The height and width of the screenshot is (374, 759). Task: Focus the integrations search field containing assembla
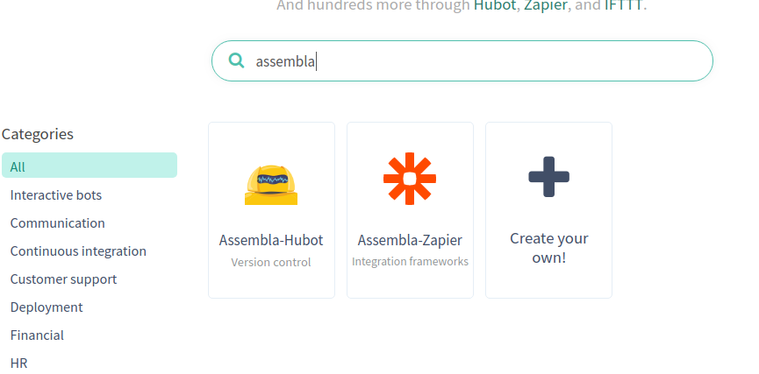(x=462, y=61)
